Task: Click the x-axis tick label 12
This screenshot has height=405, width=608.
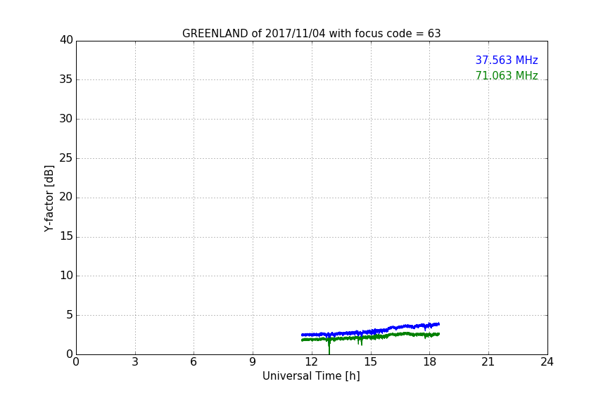Action: pyautogui.click(x=312, y=362)
